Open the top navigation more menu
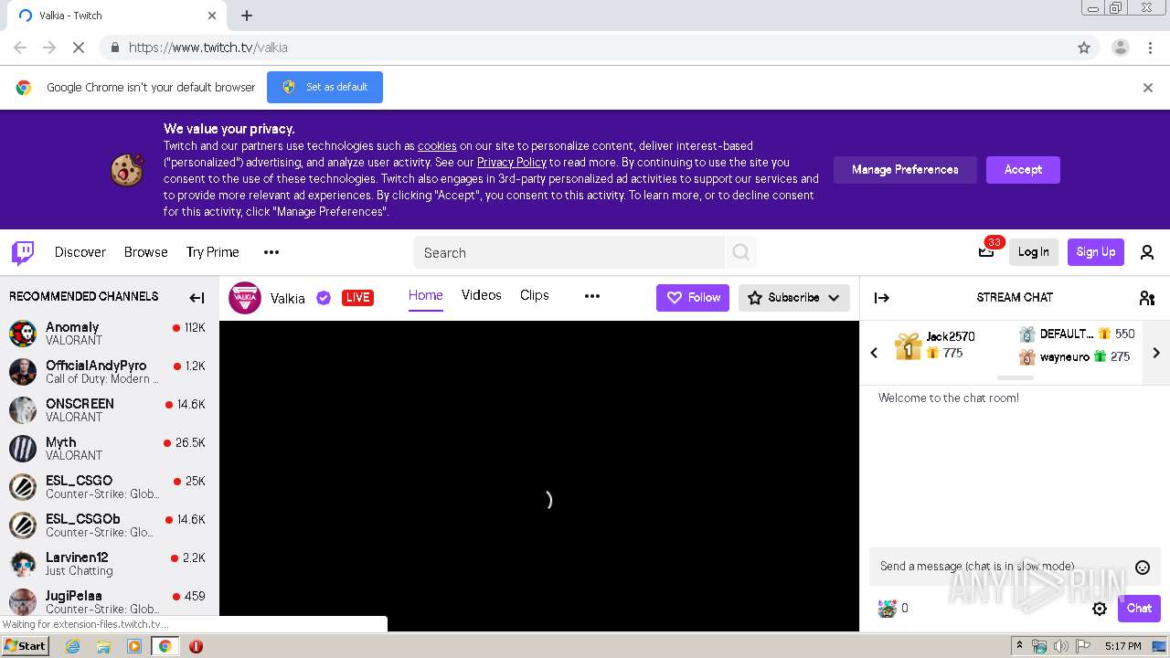The height and width of the screenshot is (658, 1170). 271,252
